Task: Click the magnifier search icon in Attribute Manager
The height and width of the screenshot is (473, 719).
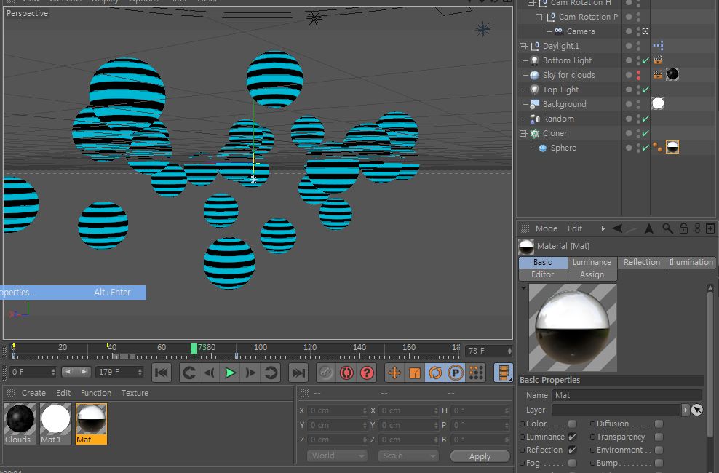Action: point(667,228)
